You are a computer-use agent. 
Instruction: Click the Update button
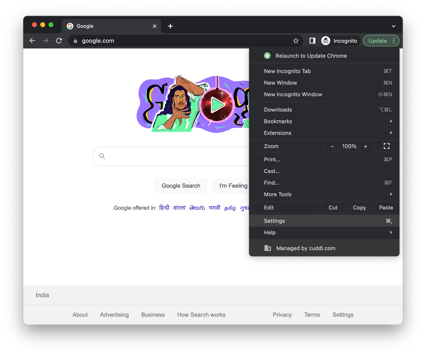[x=378, y=41]
